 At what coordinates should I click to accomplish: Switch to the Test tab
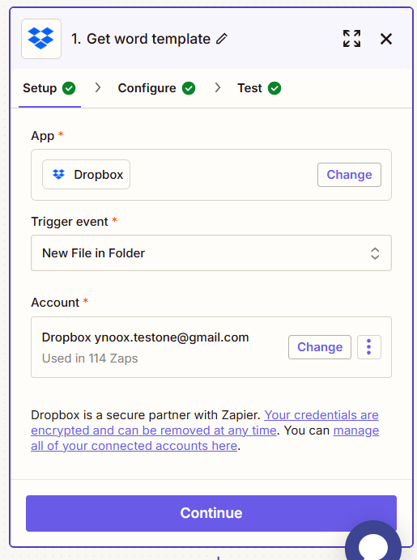[x=259, y=88]
